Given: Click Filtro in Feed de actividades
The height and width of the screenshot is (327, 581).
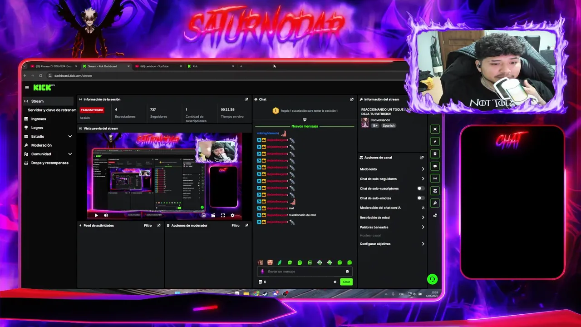Looking at the screenshot, I should coord(148,225).
